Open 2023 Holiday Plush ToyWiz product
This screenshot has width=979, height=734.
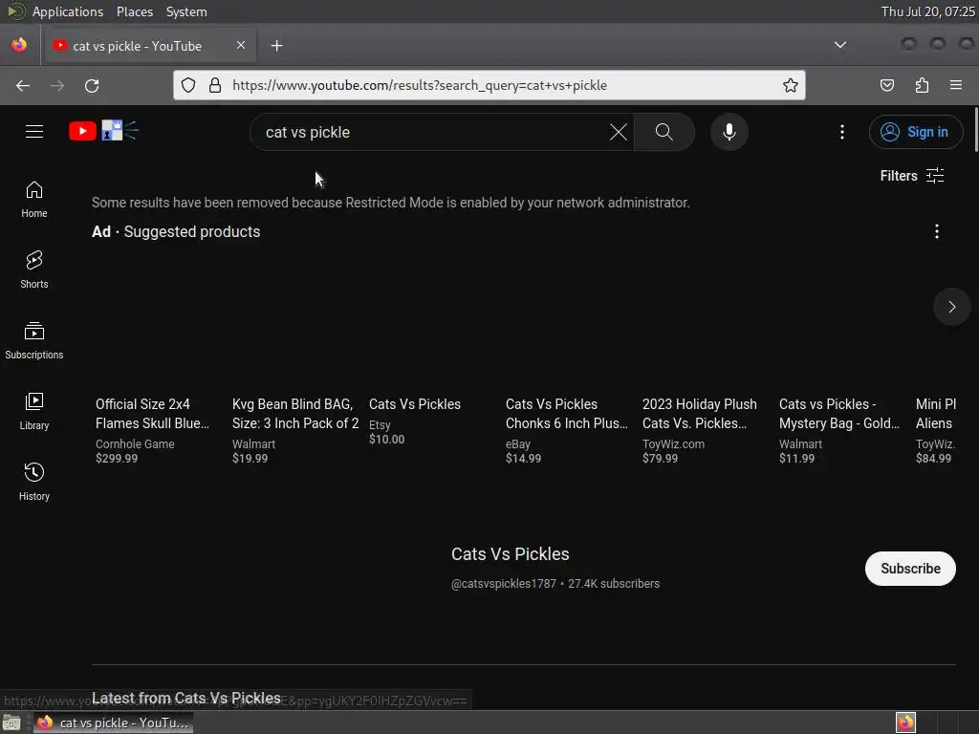[x=699, y=413]
